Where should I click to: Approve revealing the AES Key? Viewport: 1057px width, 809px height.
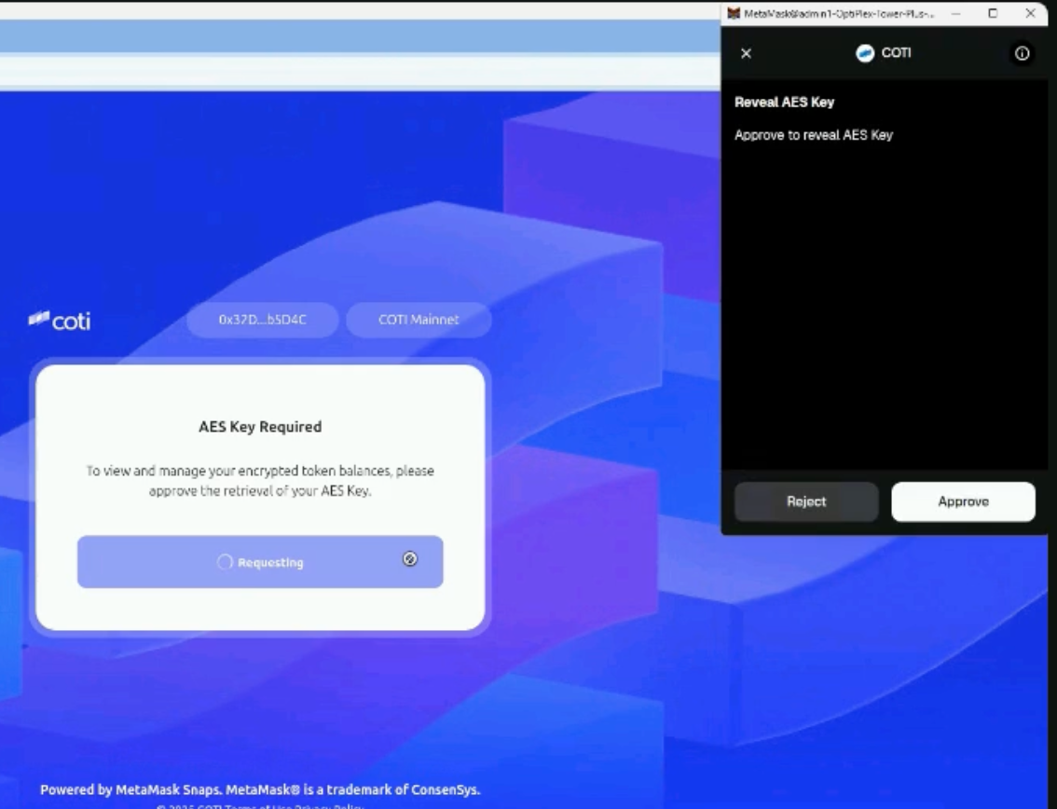(x=963, y=501)
